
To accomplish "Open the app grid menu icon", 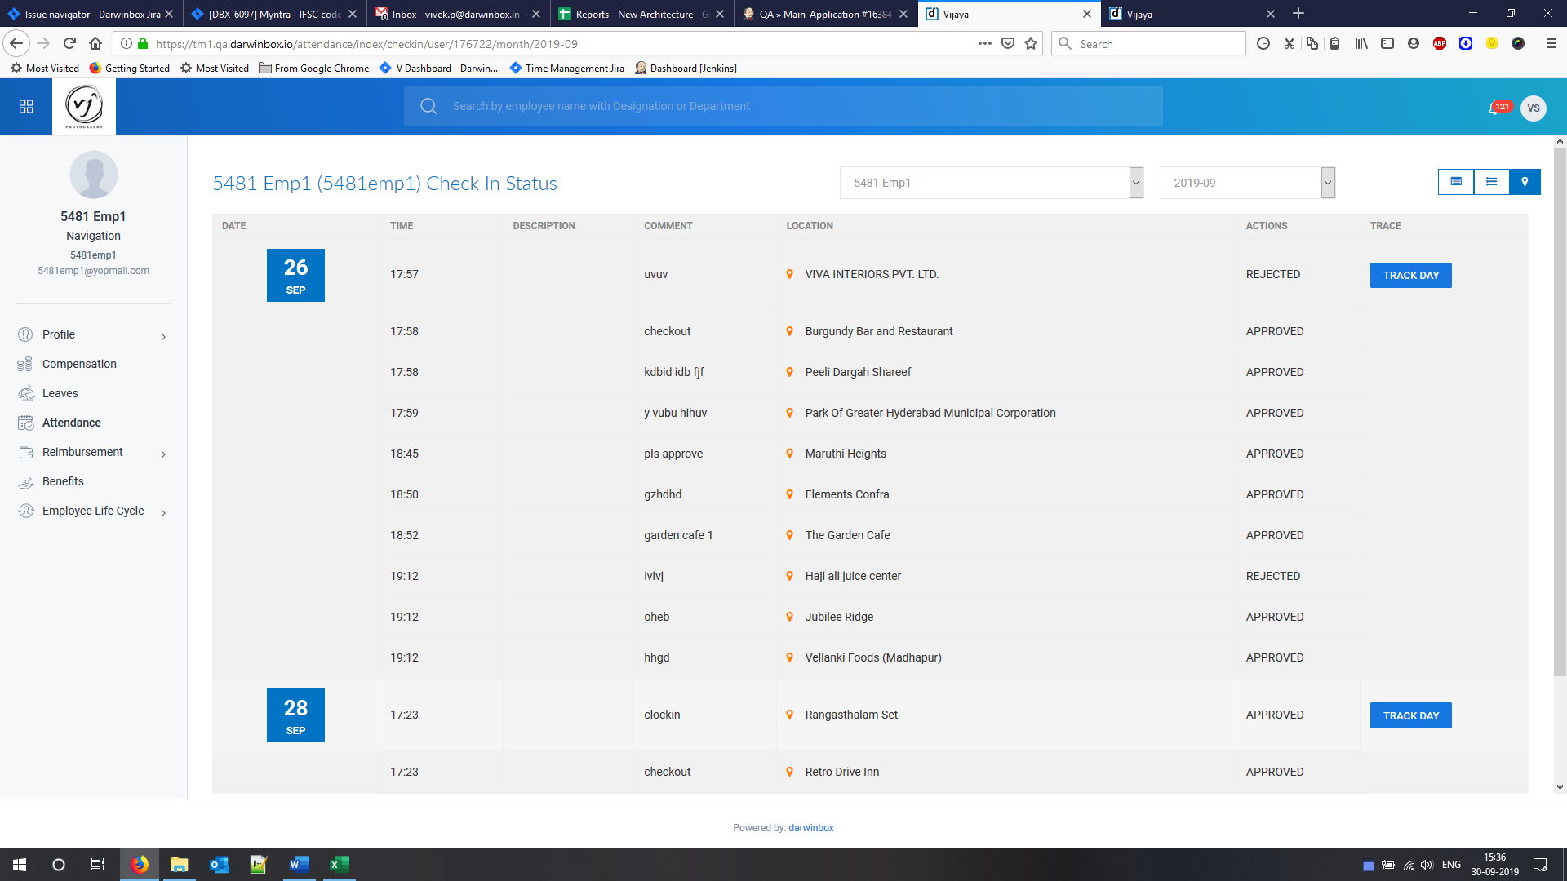I will point(26,107).
